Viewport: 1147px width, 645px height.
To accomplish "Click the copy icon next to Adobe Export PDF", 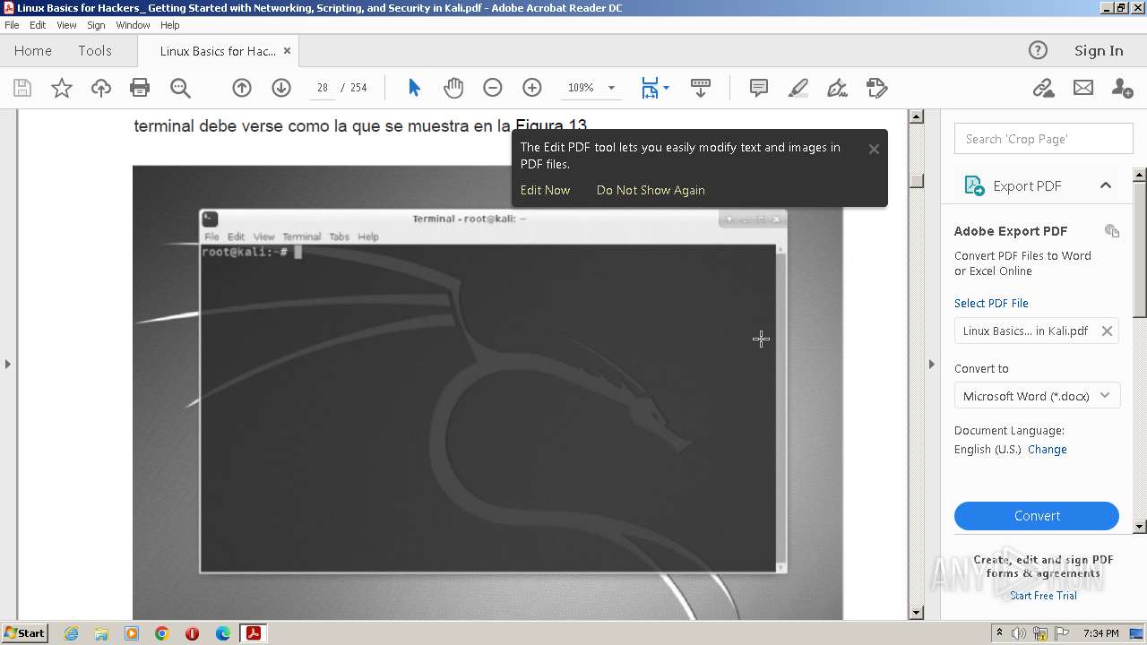I will point(1112,231).
